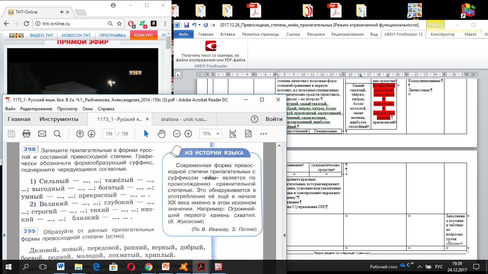The width and height of the screenshot is (488, 274).
Task: Open the Customize Quick Access Toolbar dropdown
Action: [x=214, y=25]
